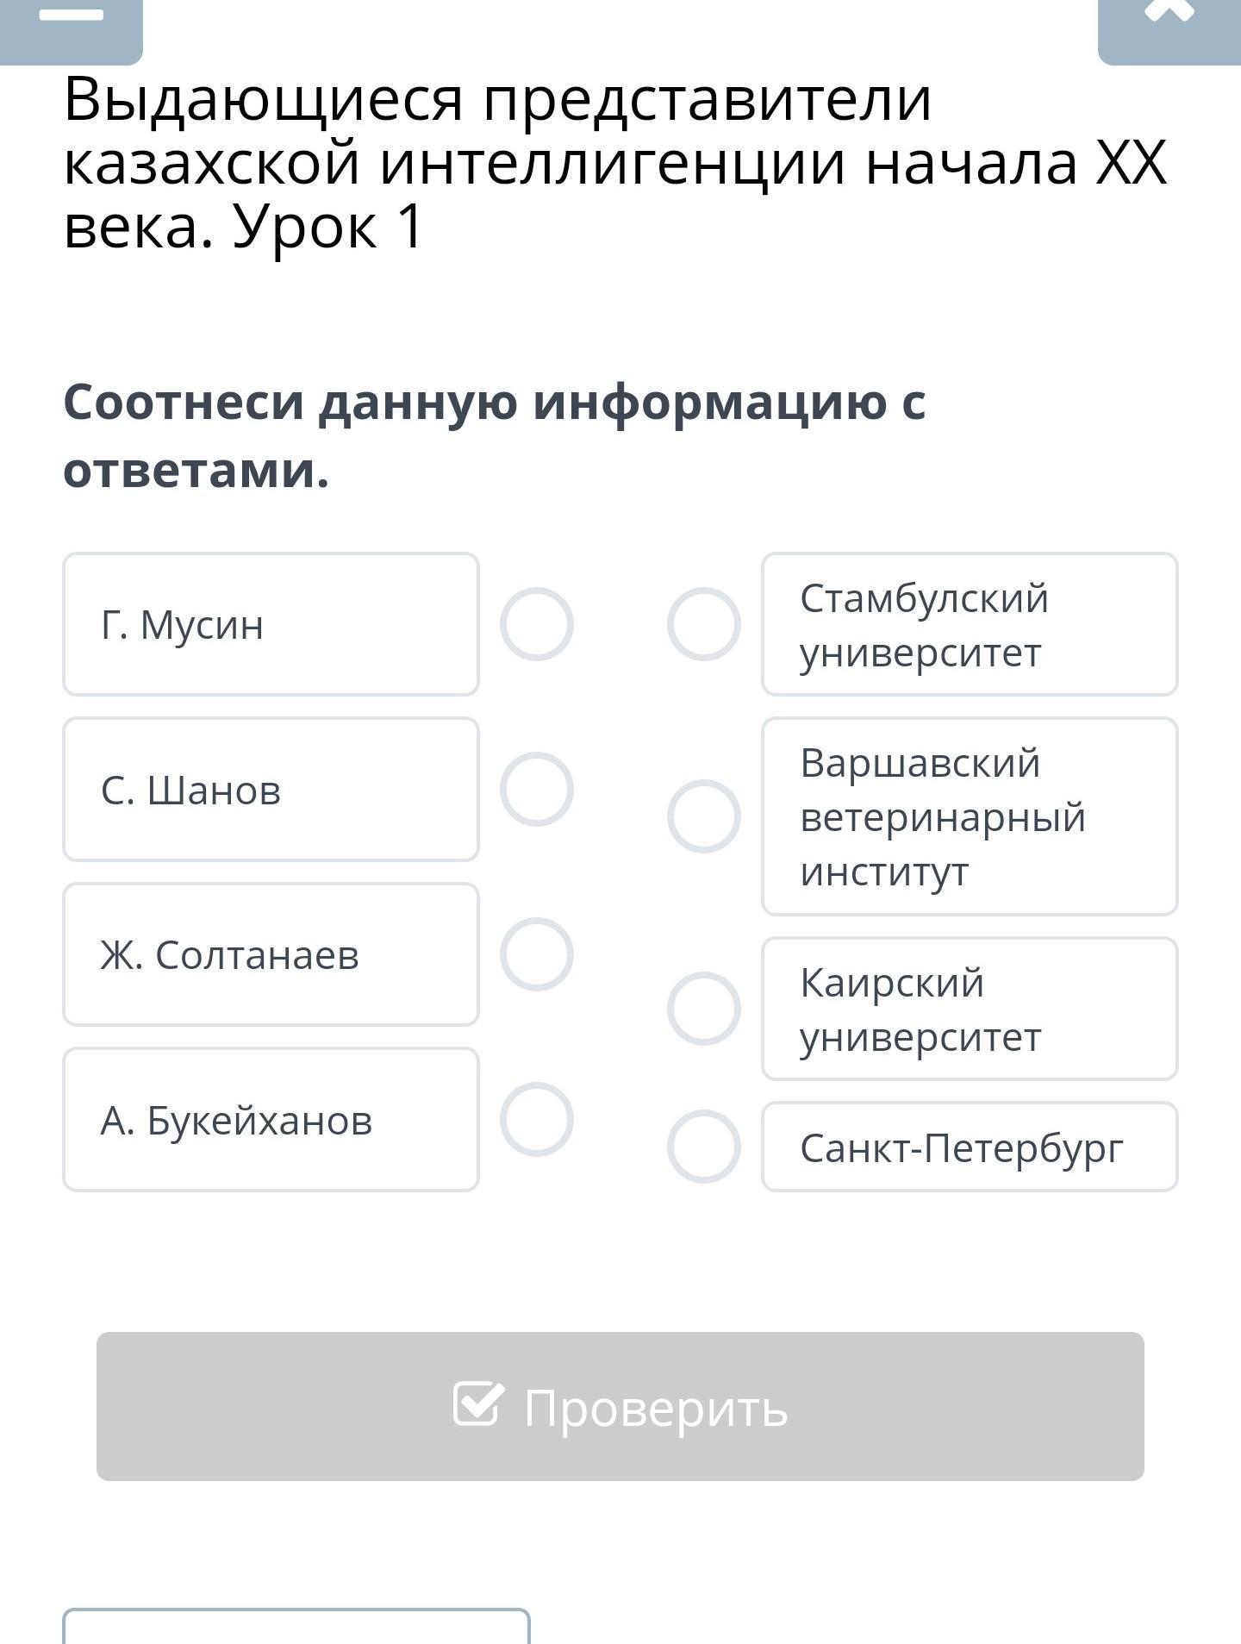
Task: Click the Варшавский ветеринарный институт card
Action: [970, 816]
